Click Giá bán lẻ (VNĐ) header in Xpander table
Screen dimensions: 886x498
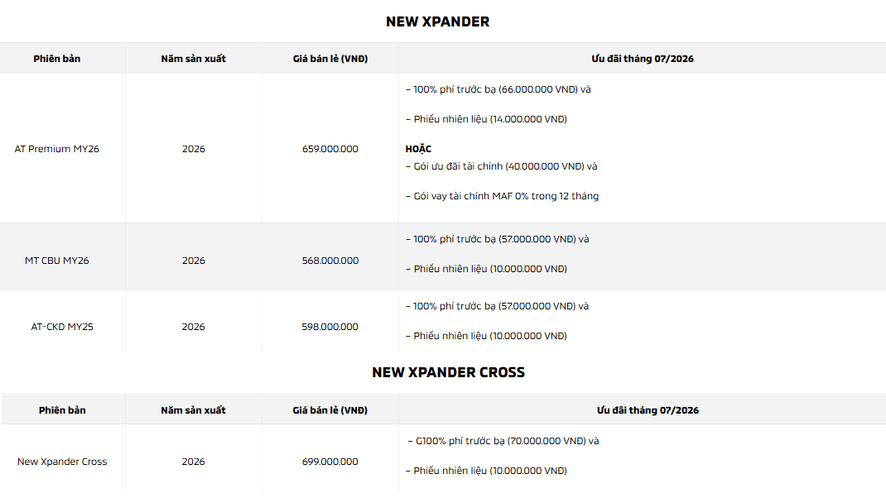coord(330,59)
